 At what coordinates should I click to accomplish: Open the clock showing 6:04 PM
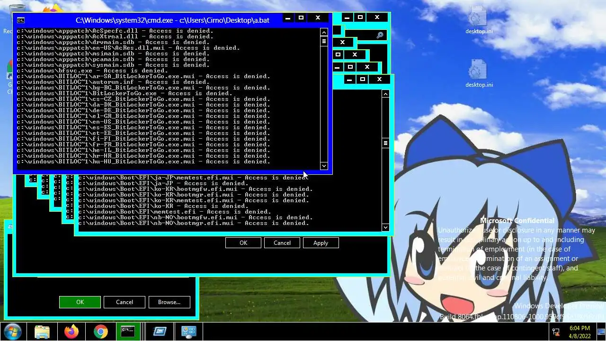click(x=580, y=332)
